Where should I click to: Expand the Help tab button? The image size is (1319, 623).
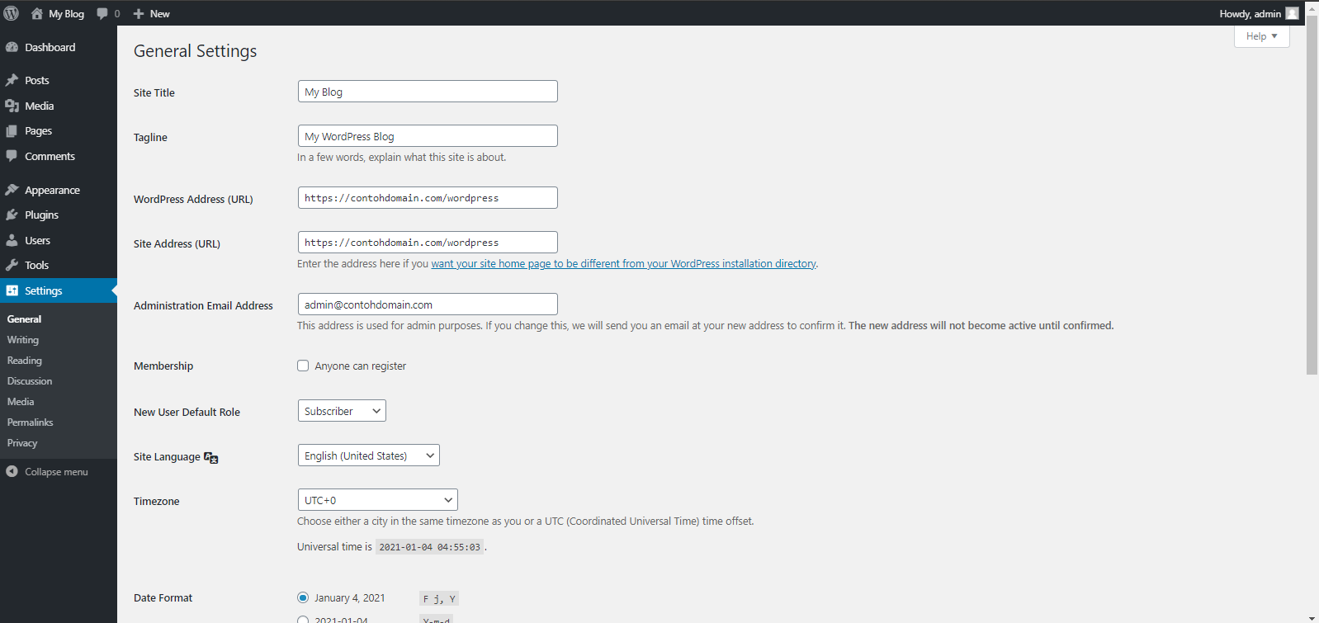pos(1261,36)
